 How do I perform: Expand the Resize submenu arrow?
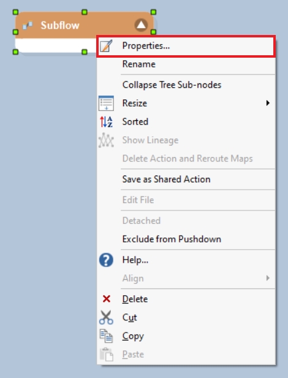tap(268, 103)
